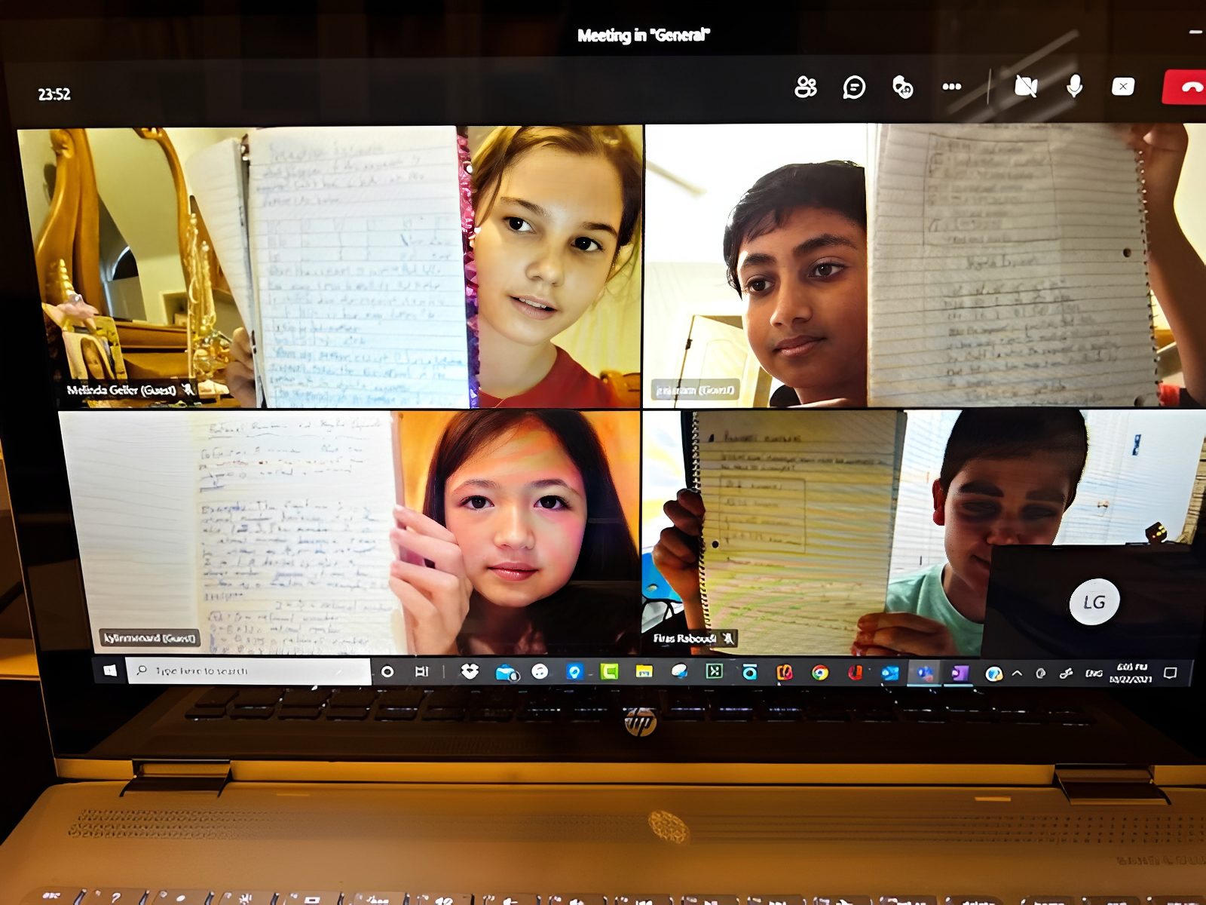Click the 'Meeting in General' title
Screen dimensions: 1206x905
[x=644, y=35]
